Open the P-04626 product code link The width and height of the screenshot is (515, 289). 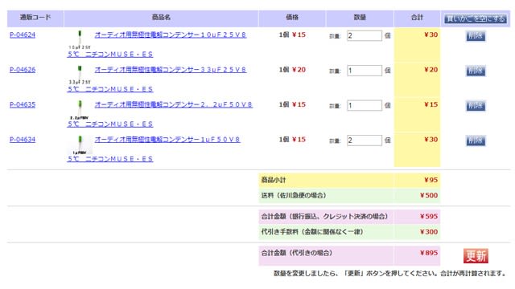(23, 70)
